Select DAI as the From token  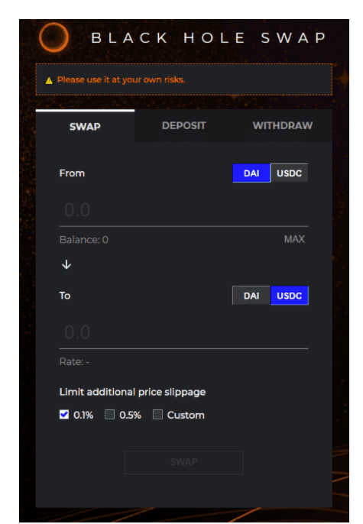(x=251, y=173)
